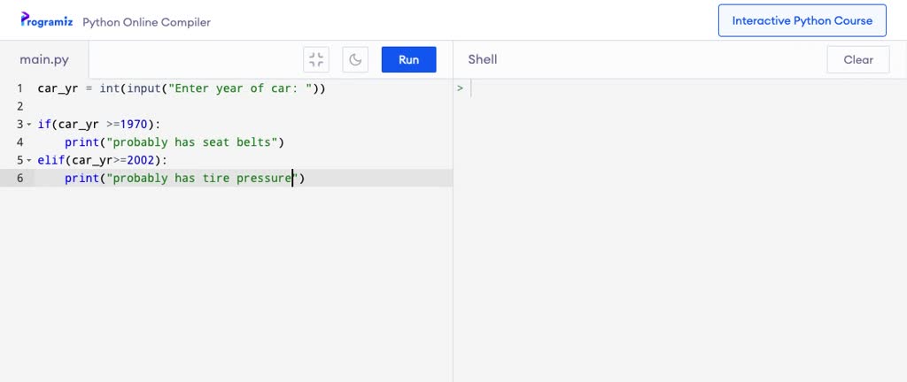This screenshot has width=907, height=382.
Task: Select the main.py tab
Action: pyautogui.click(x=44, y=59)
